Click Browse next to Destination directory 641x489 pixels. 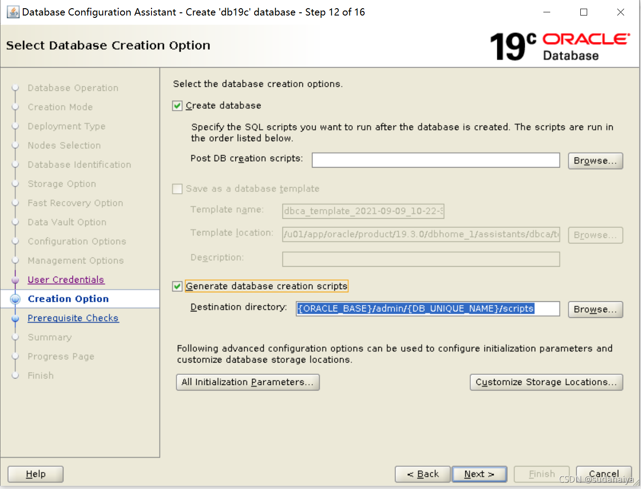[595, 310]
